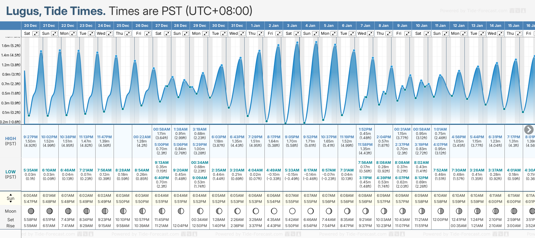Open enlarged view for Thu 1 Jan
Viewport: 535px width, 238px height.
260,34
